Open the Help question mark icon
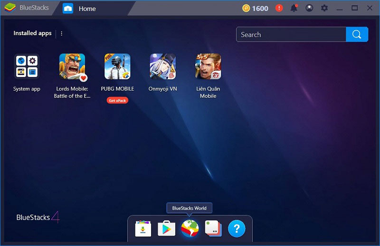 237,228
